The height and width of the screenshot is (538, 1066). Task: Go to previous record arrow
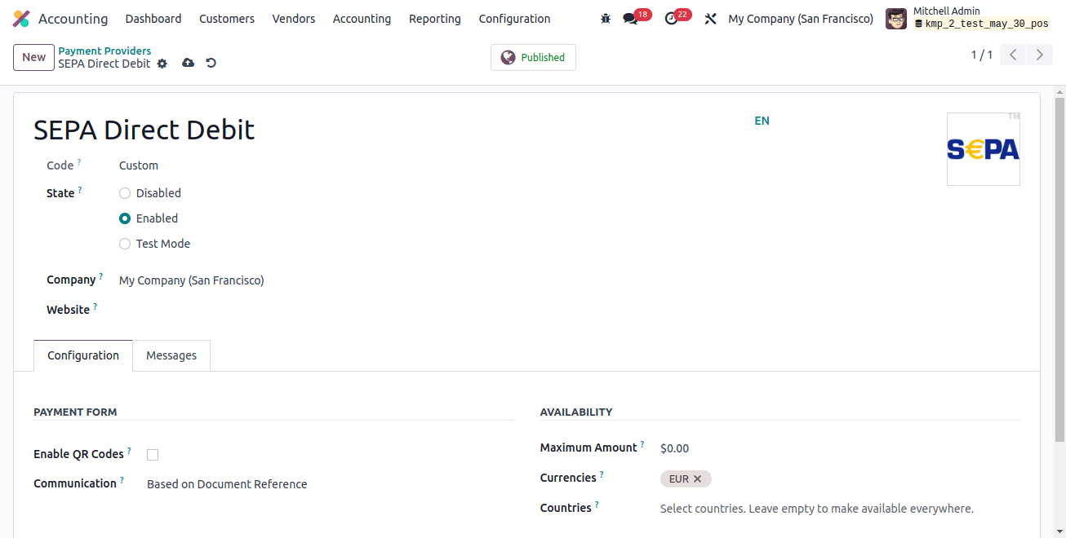(1013, 55)
